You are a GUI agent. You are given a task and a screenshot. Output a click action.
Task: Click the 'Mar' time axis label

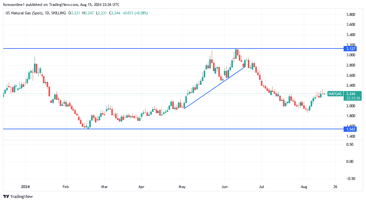click(x=104, y=187)
